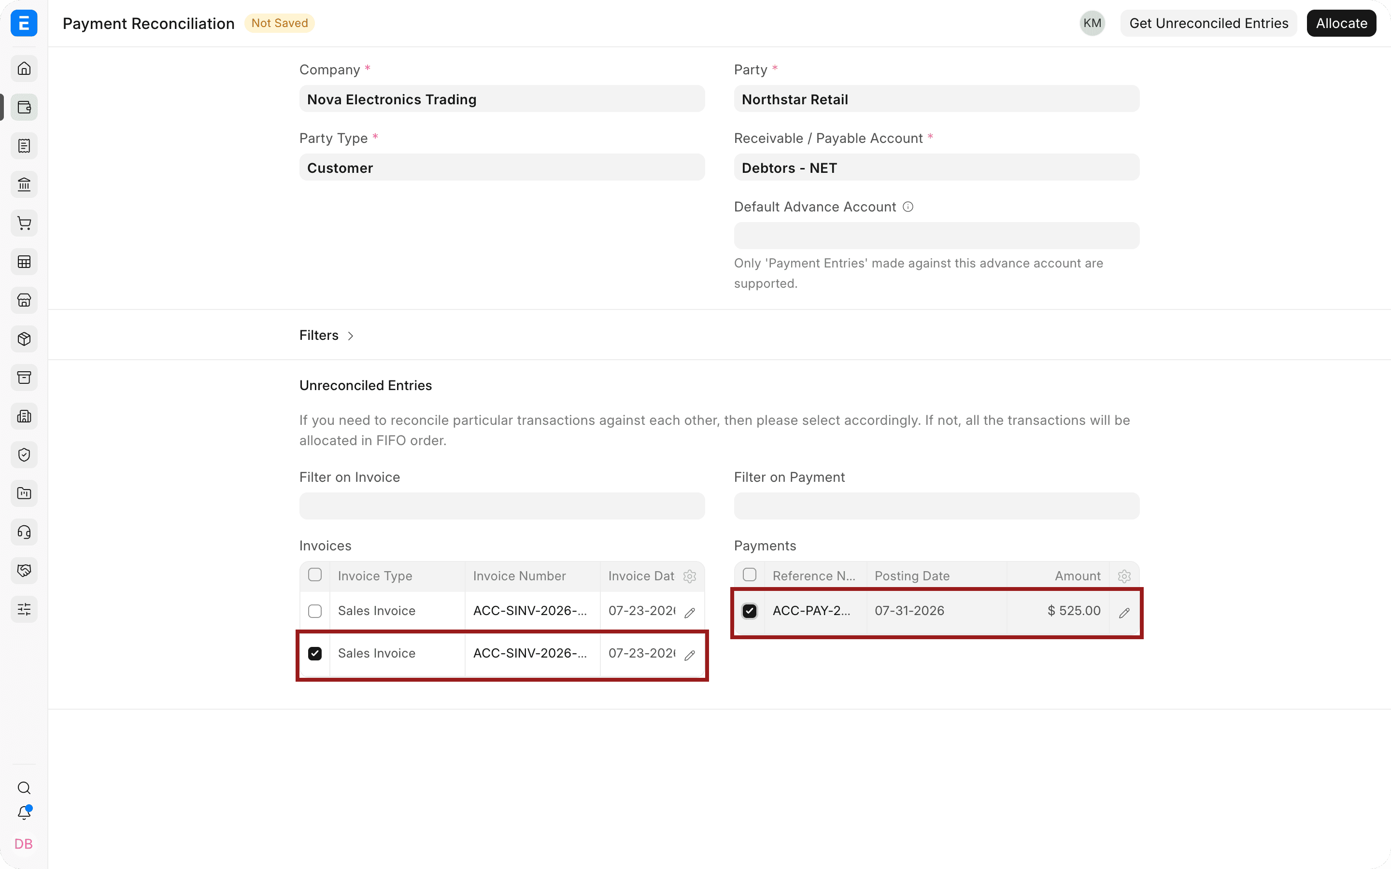Open the Company field Nova Electronics Trading
The height and width of the screenshot is (869, 1391).
[502, 99]
